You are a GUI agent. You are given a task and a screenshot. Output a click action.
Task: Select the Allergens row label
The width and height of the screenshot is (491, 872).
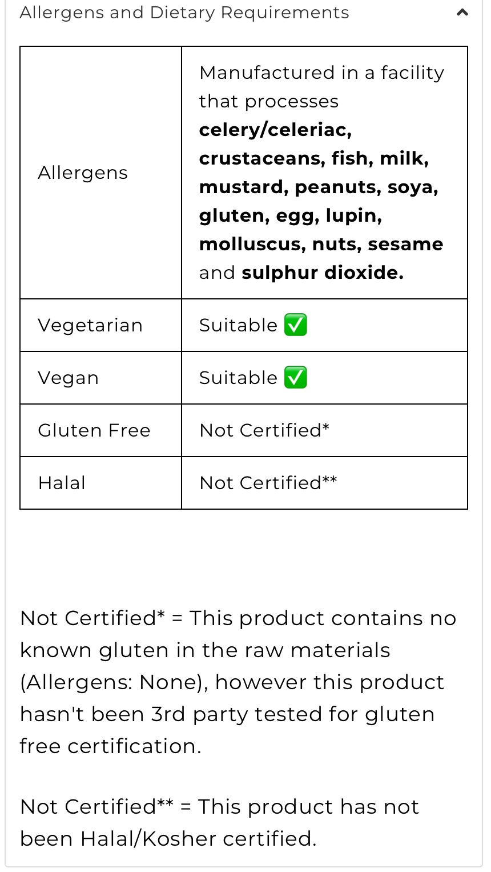coord(83,173)
